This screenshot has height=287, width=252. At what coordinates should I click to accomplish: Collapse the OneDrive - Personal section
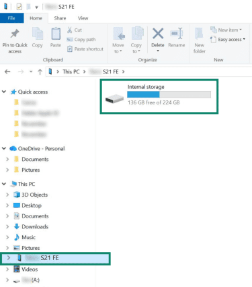4,148
